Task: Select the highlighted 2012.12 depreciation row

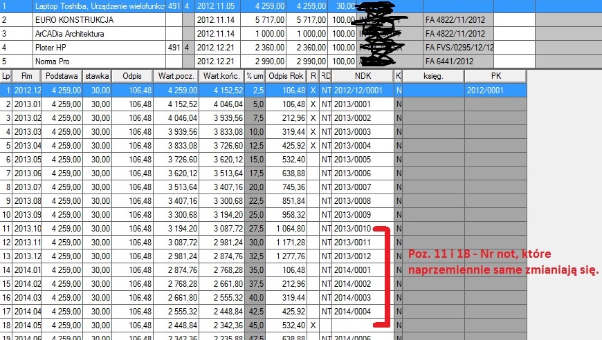Action: [138, 91]
